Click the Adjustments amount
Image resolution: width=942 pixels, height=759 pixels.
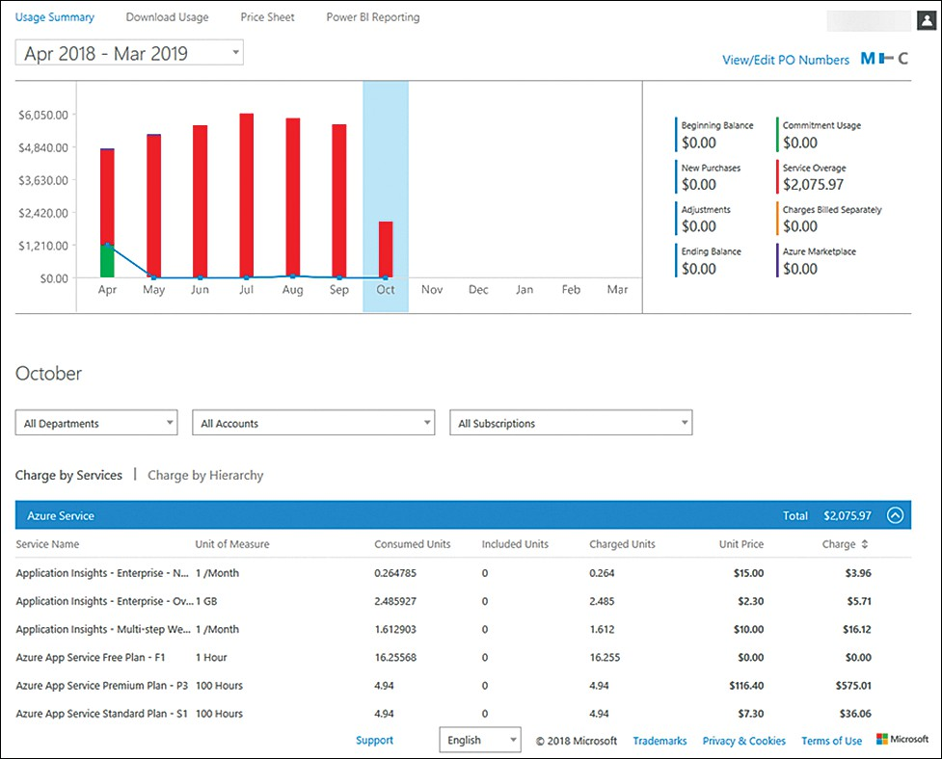point(699,226)
